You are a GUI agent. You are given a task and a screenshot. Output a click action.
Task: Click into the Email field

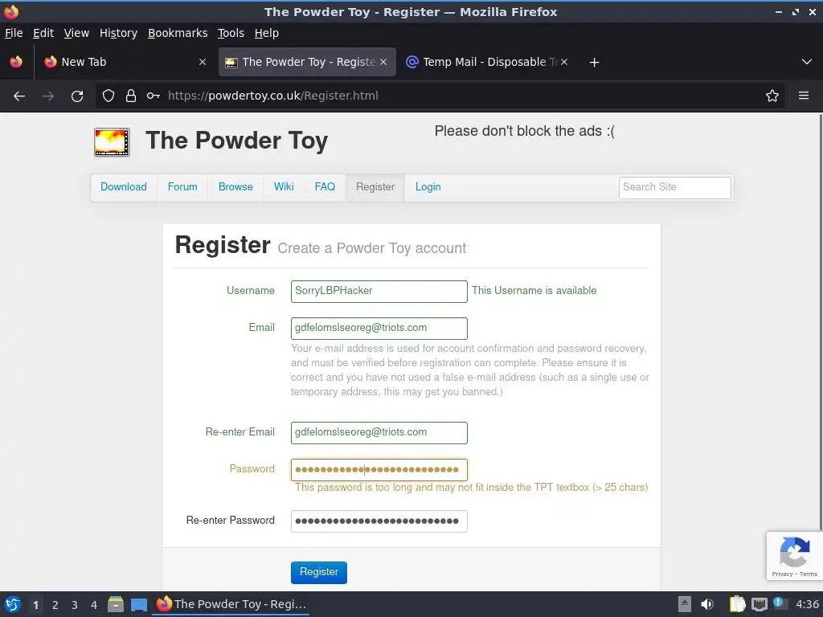click(x=379, y=328)
